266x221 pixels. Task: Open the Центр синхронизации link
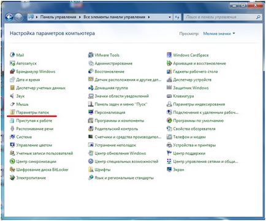[x=36, y=162]
